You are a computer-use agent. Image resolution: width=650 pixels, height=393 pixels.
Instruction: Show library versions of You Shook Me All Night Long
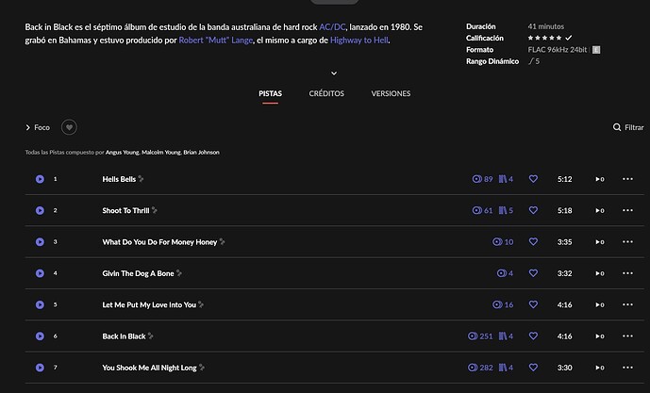[506, 368]
